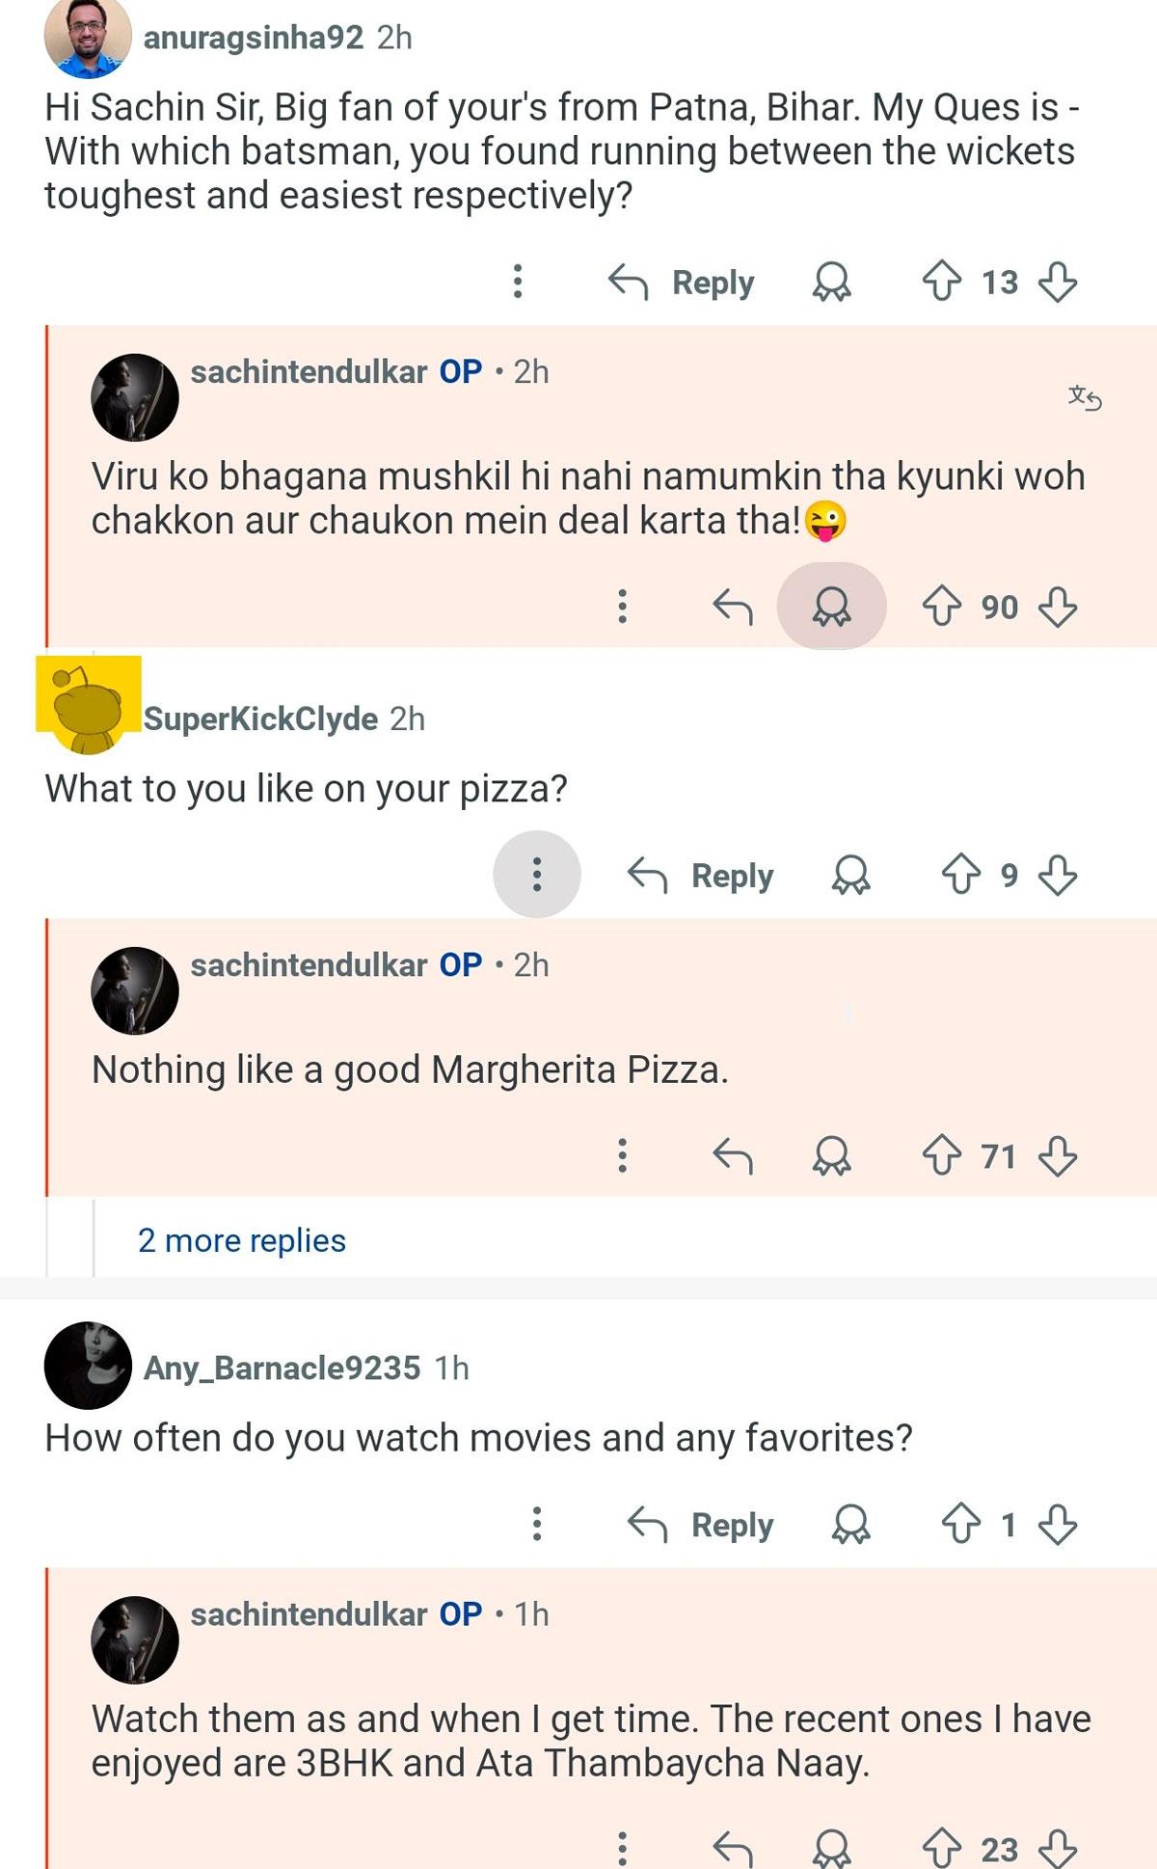The image size is (1157, 1869).
Task: Expand the 2 more replies thread
Action: point(242,1240)
